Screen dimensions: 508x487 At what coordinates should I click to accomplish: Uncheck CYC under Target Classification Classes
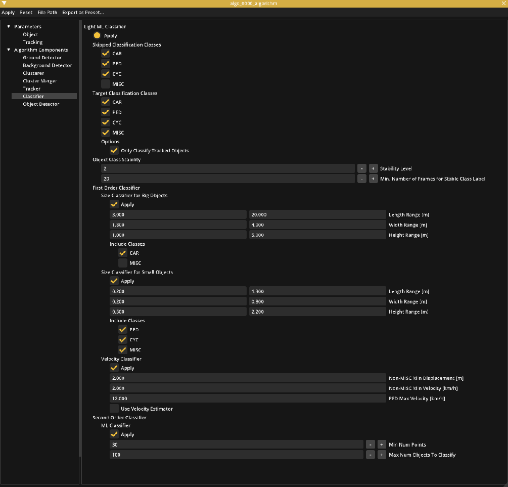pos(106,122)
